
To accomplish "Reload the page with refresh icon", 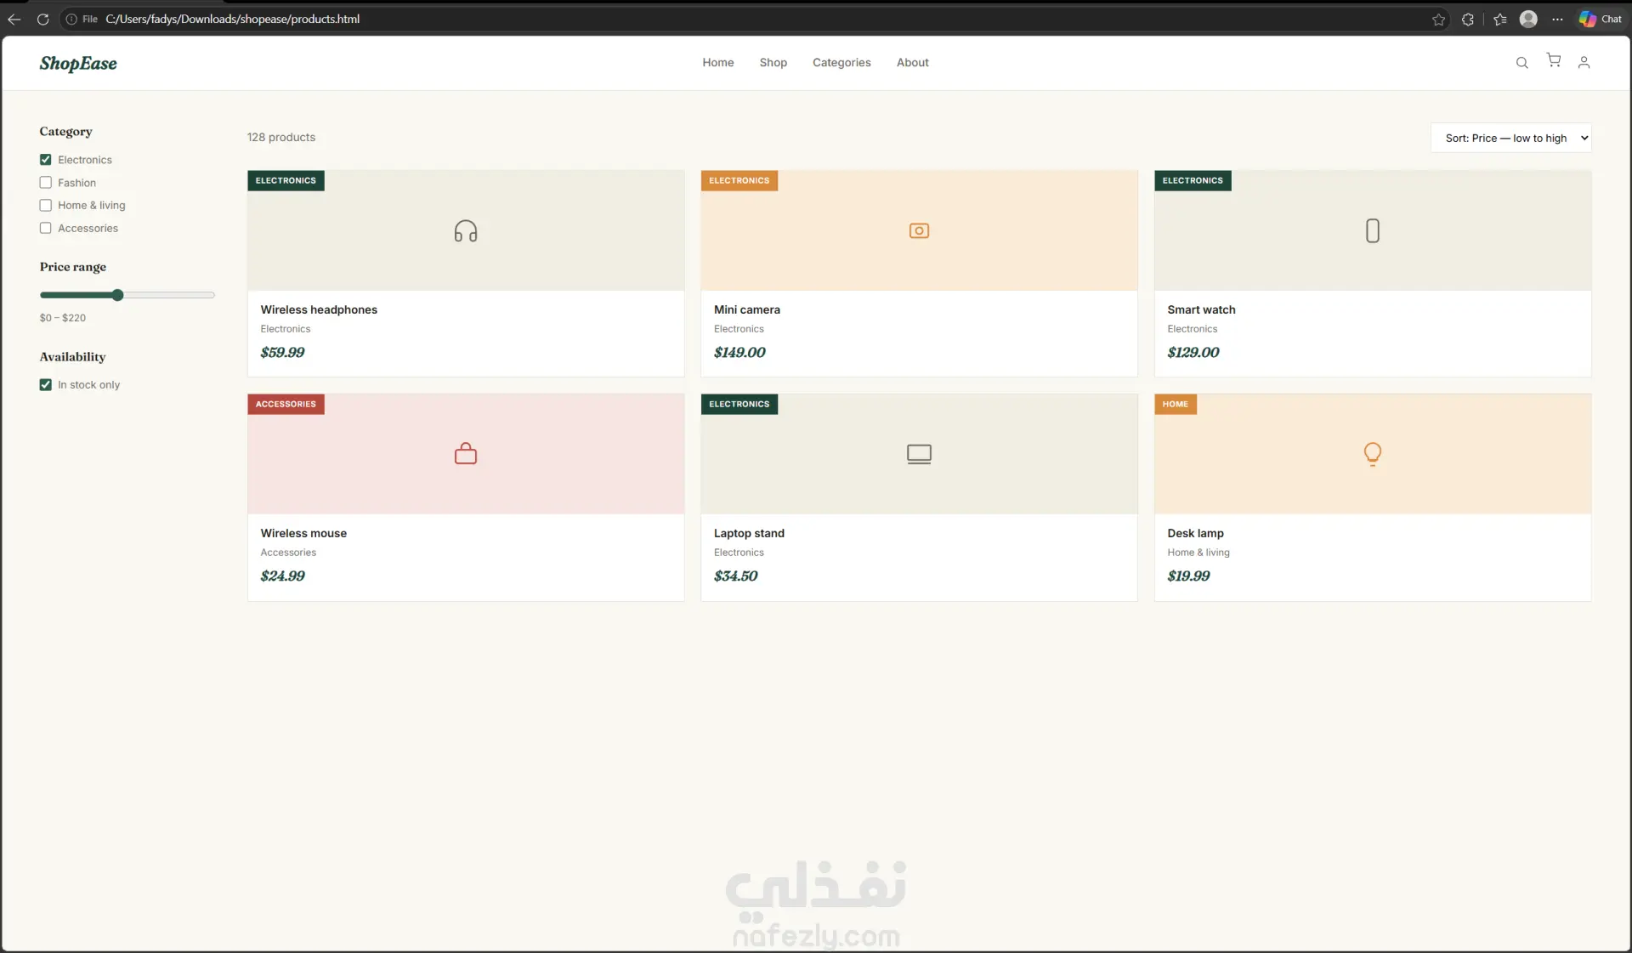I will 43,19.
